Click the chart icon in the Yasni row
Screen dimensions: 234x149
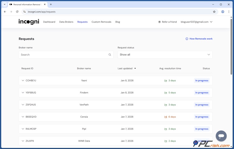[x=166, y=80]
